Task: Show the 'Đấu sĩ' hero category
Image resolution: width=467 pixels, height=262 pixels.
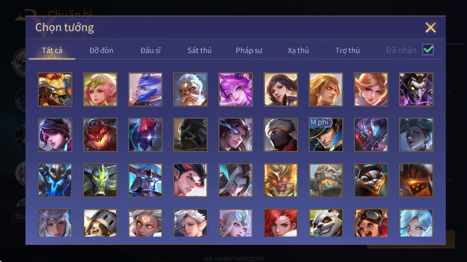Action: 150,51
